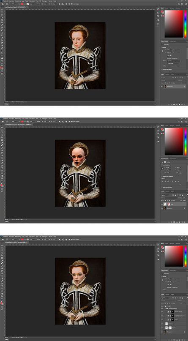Select the Move tool in bottom screenshot
Image resolution: width=188 pixels, height=341 pixels.
[x=2, y=245]
